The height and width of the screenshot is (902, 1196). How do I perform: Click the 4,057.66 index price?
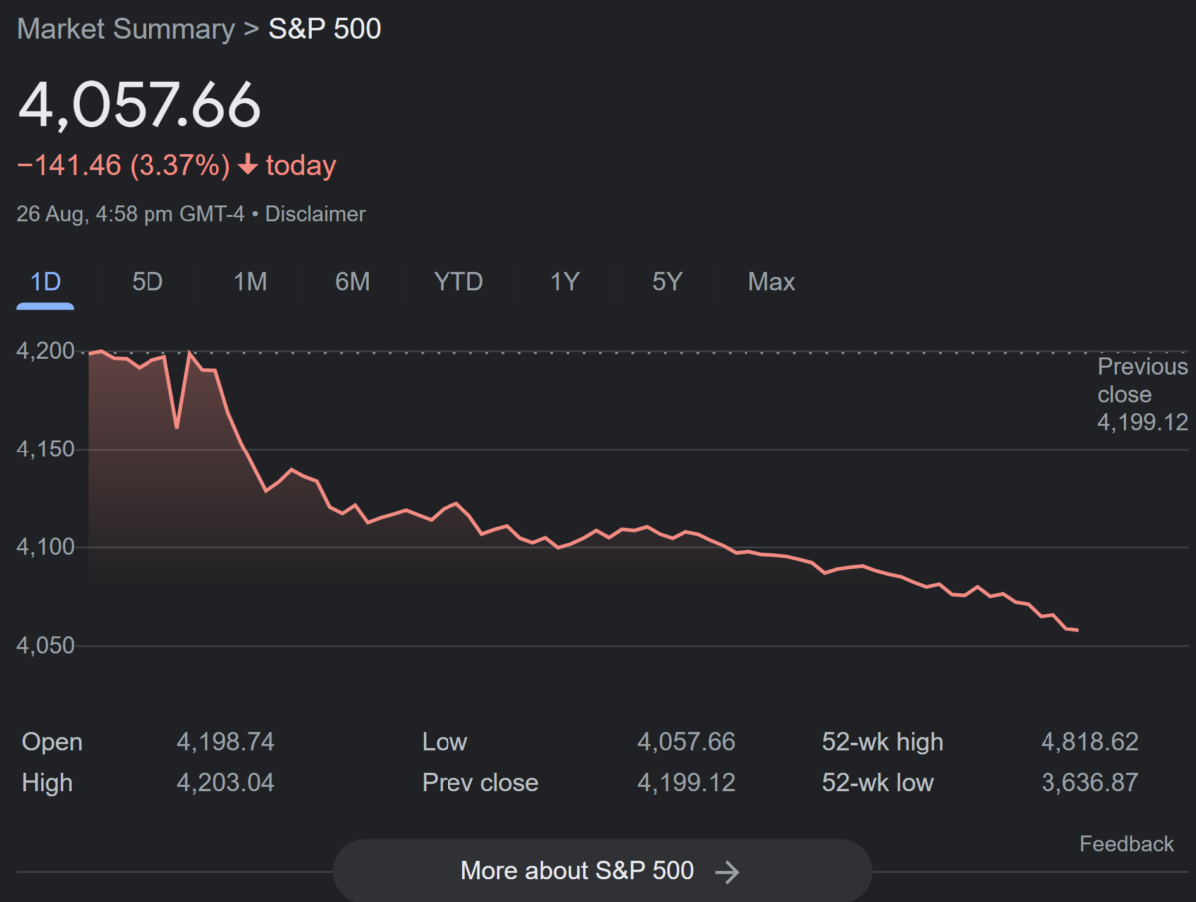coord(140,105)
